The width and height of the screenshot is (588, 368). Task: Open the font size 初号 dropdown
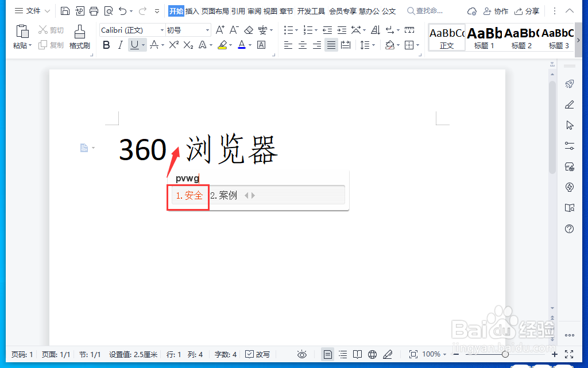207,30
